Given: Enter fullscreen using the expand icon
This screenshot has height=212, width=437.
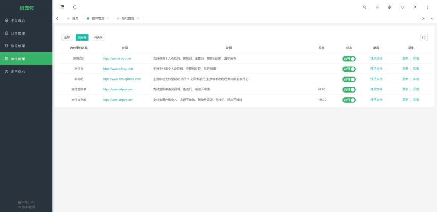Looking at the screenshot, I should (377, 7).
